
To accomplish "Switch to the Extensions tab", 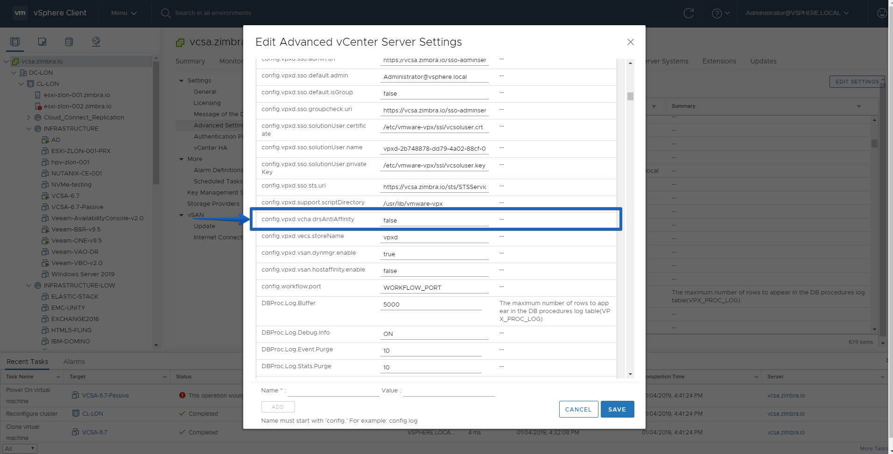I will pyautogui.click(x=719, y=61).
